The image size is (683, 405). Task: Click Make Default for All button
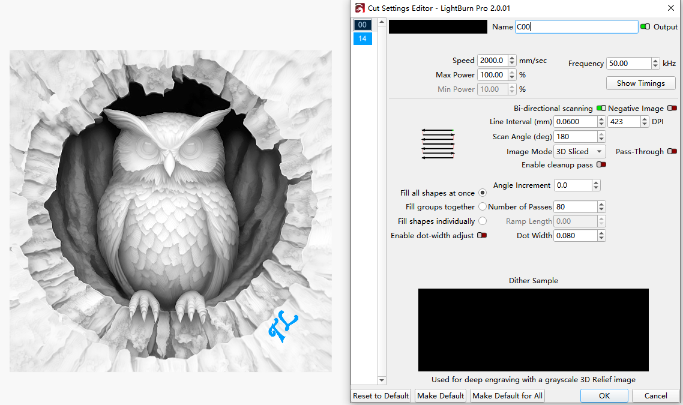point(507,396)
